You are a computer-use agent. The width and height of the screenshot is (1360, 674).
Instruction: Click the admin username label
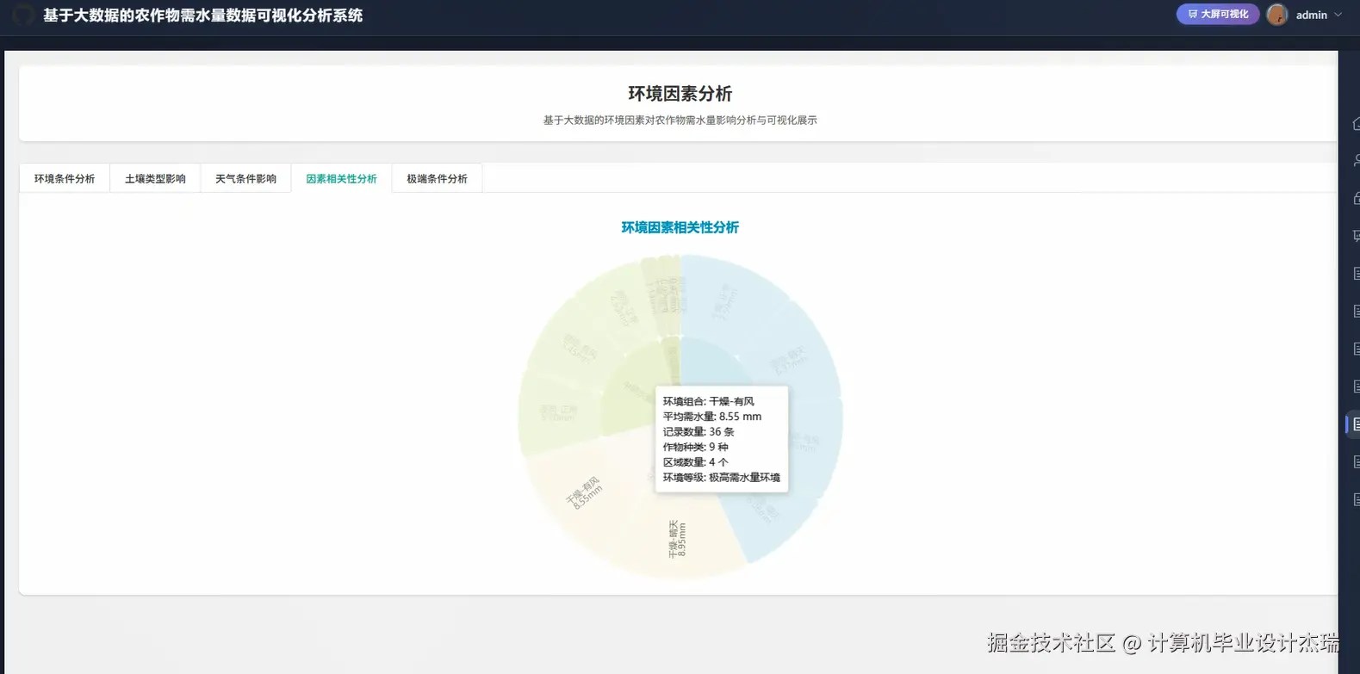[x=1311, y=15]
